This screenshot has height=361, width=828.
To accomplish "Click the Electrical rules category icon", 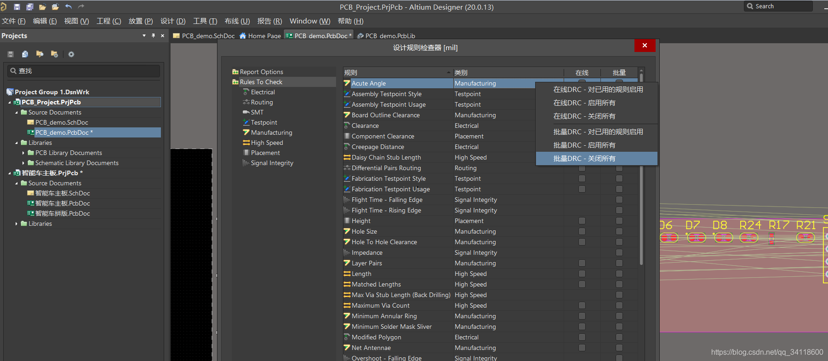I will coord(246,92).
